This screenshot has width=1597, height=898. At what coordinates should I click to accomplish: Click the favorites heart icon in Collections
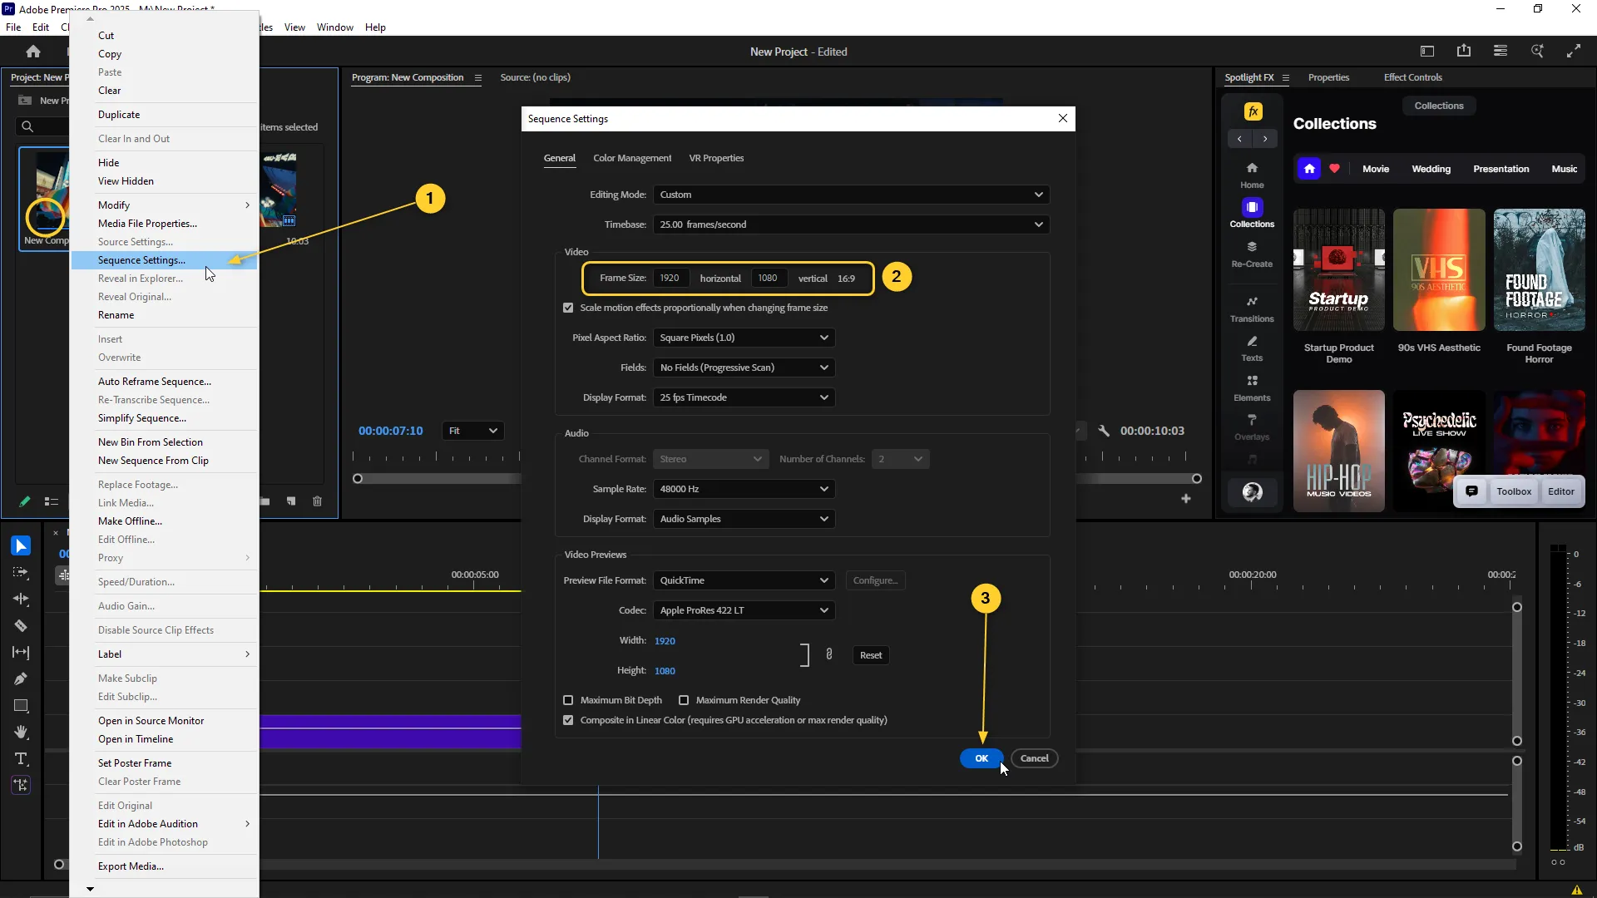pyautogui.click(x=1335, y=169)
